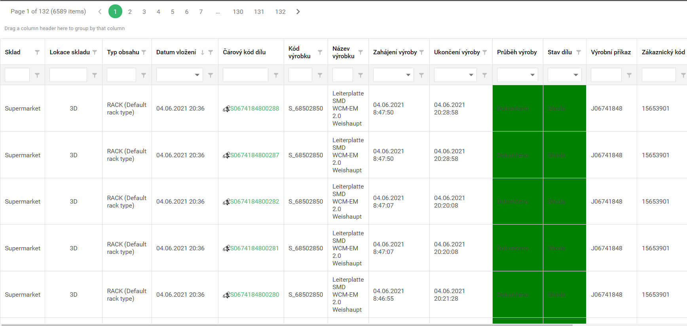
Task: Expand the Průběh výroby filter dropdown
Action: 532,75
